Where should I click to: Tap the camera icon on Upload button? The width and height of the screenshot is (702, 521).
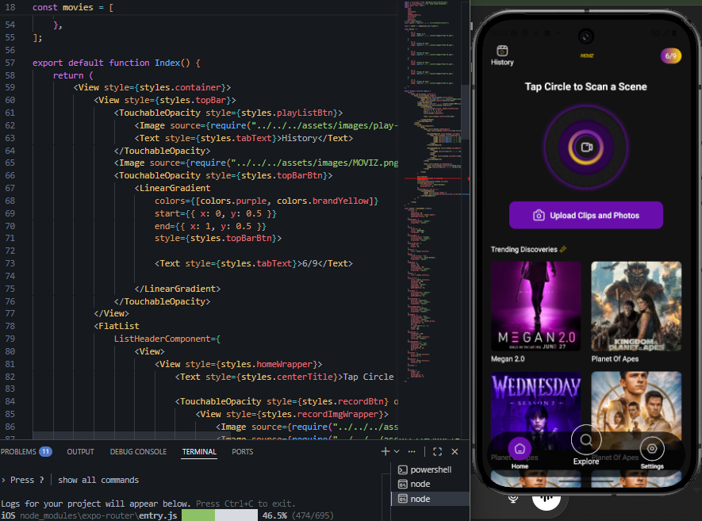[539, 215]
